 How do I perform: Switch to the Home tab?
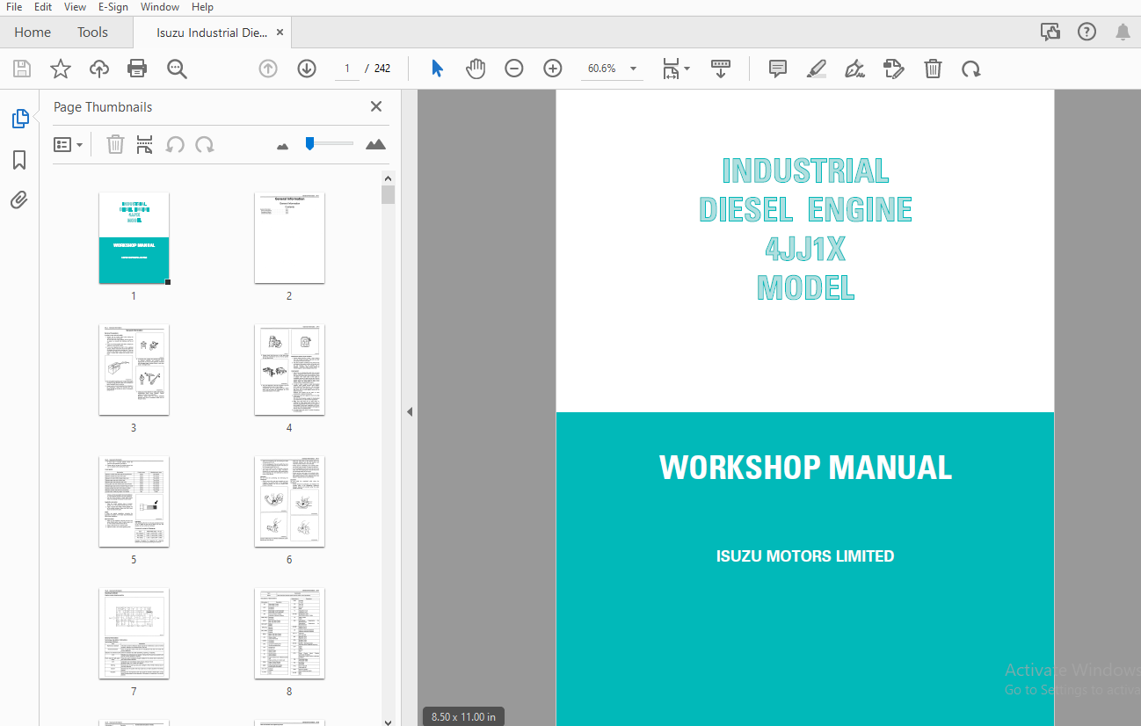tap(33, 33)
